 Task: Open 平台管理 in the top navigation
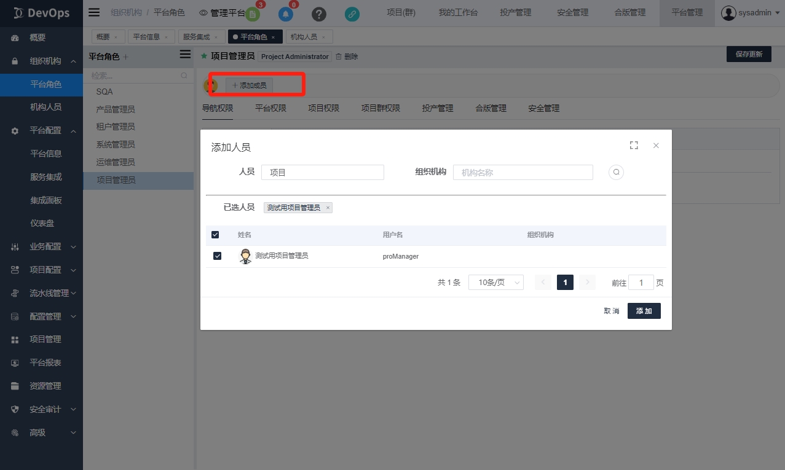tap(687, 12)
